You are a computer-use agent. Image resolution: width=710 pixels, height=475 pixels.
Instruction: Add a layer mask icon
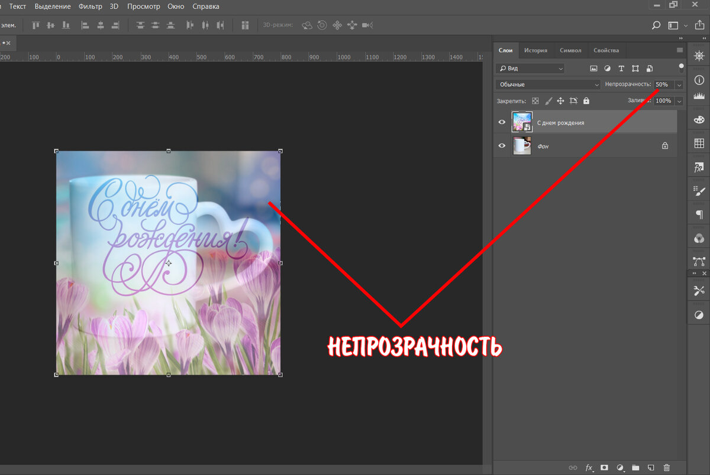pos(605,467)
